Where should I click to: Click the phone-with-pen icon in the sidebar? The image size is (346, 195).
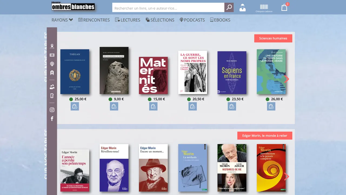[52, 96]
